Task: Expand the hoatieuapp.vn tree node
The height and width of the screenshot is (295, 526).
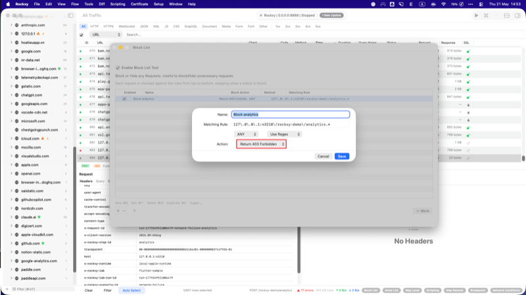Action: pyautogui.click(x=11, y=43)
